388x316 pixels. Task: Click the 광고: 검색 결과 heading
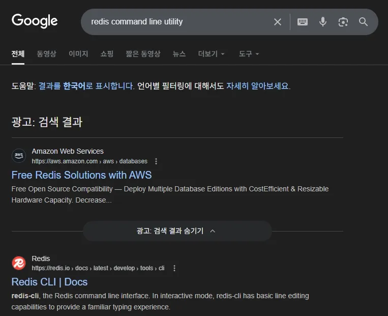[47, 122]
